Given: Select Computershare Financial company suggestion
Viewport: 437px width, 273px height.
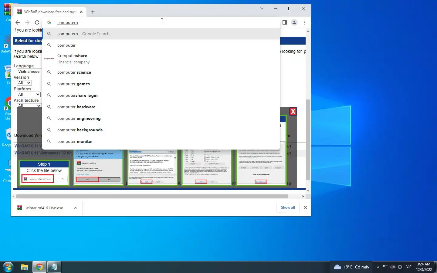Looking at the screenshot, I should coord(161,59).
